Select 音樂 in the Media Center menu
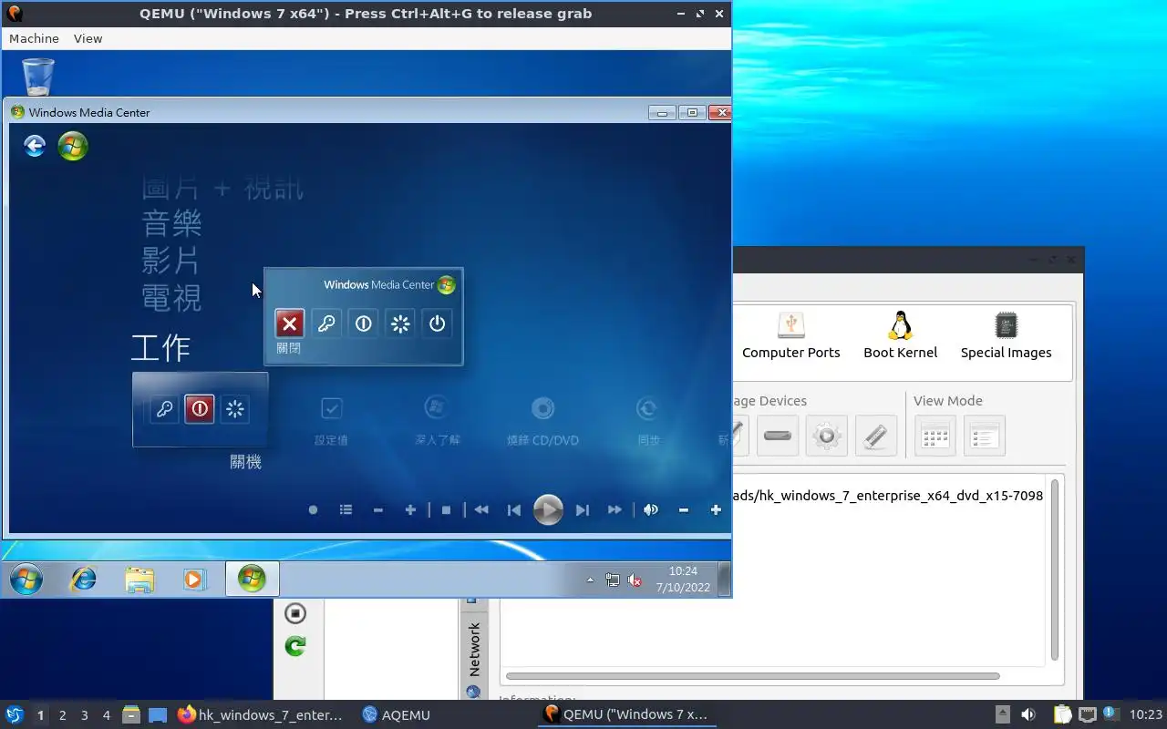The image size is (1167, 729). pyautogui.click(x=172, y=223)
